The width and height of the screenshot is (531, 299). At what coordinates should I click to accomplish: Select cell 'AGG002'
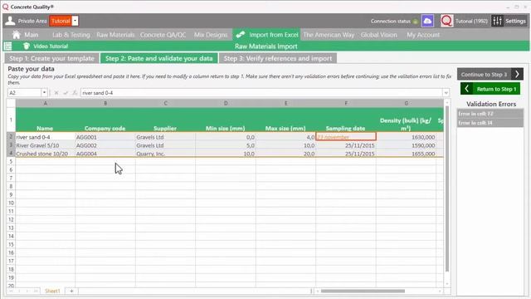tap(105, 145)
